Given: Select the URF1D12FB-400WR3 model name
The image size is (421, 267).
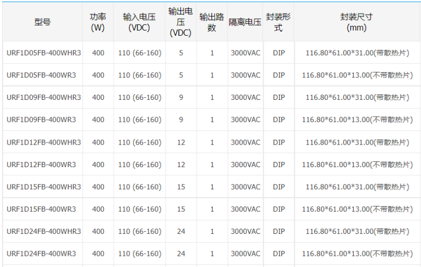Looking at the screenshot, I should (x=41, y=165).
